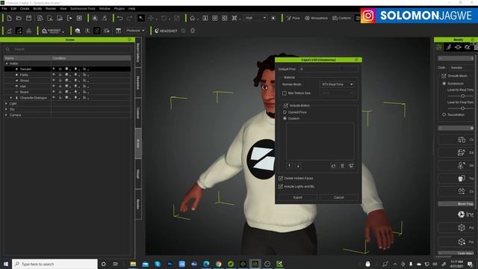Toggle Include Lights and IBL checkbox
Image resolution: width=478 pixels, height=269 pixels.
click(281, 186)
